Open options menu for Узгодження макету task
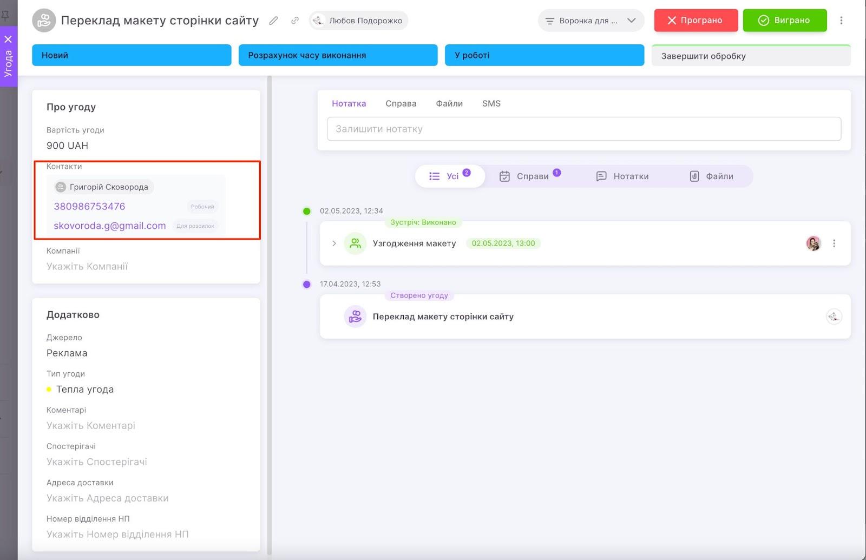This screenshot has width=866, height=560. tap(834, 243)
